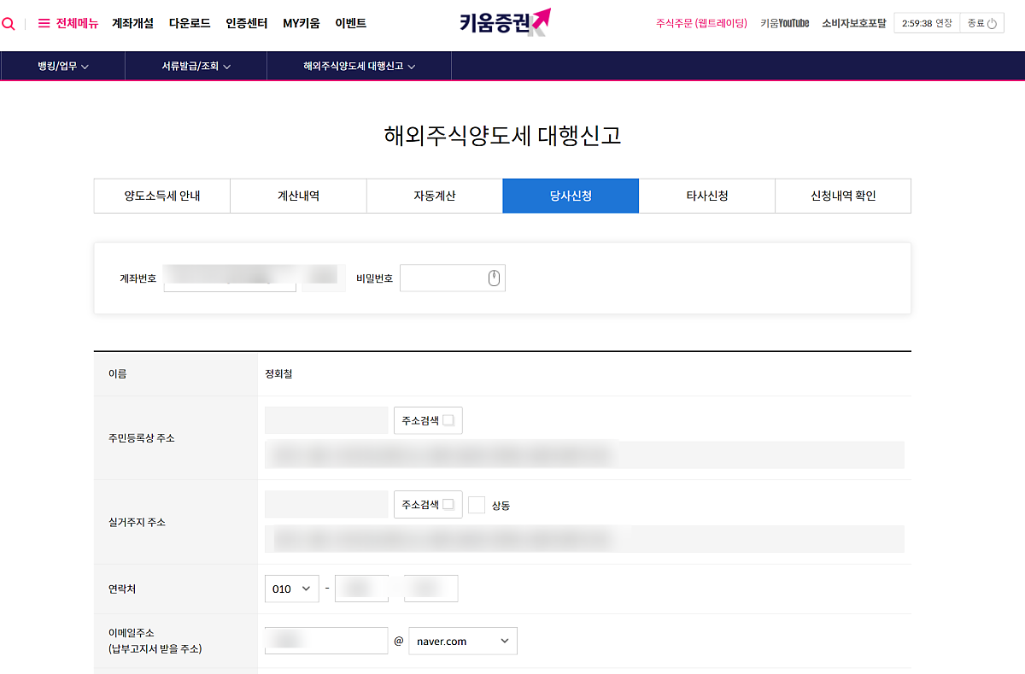Click the 주민등록상 주소 postal code field
The image size is (1025, 674).
(326, 420)
